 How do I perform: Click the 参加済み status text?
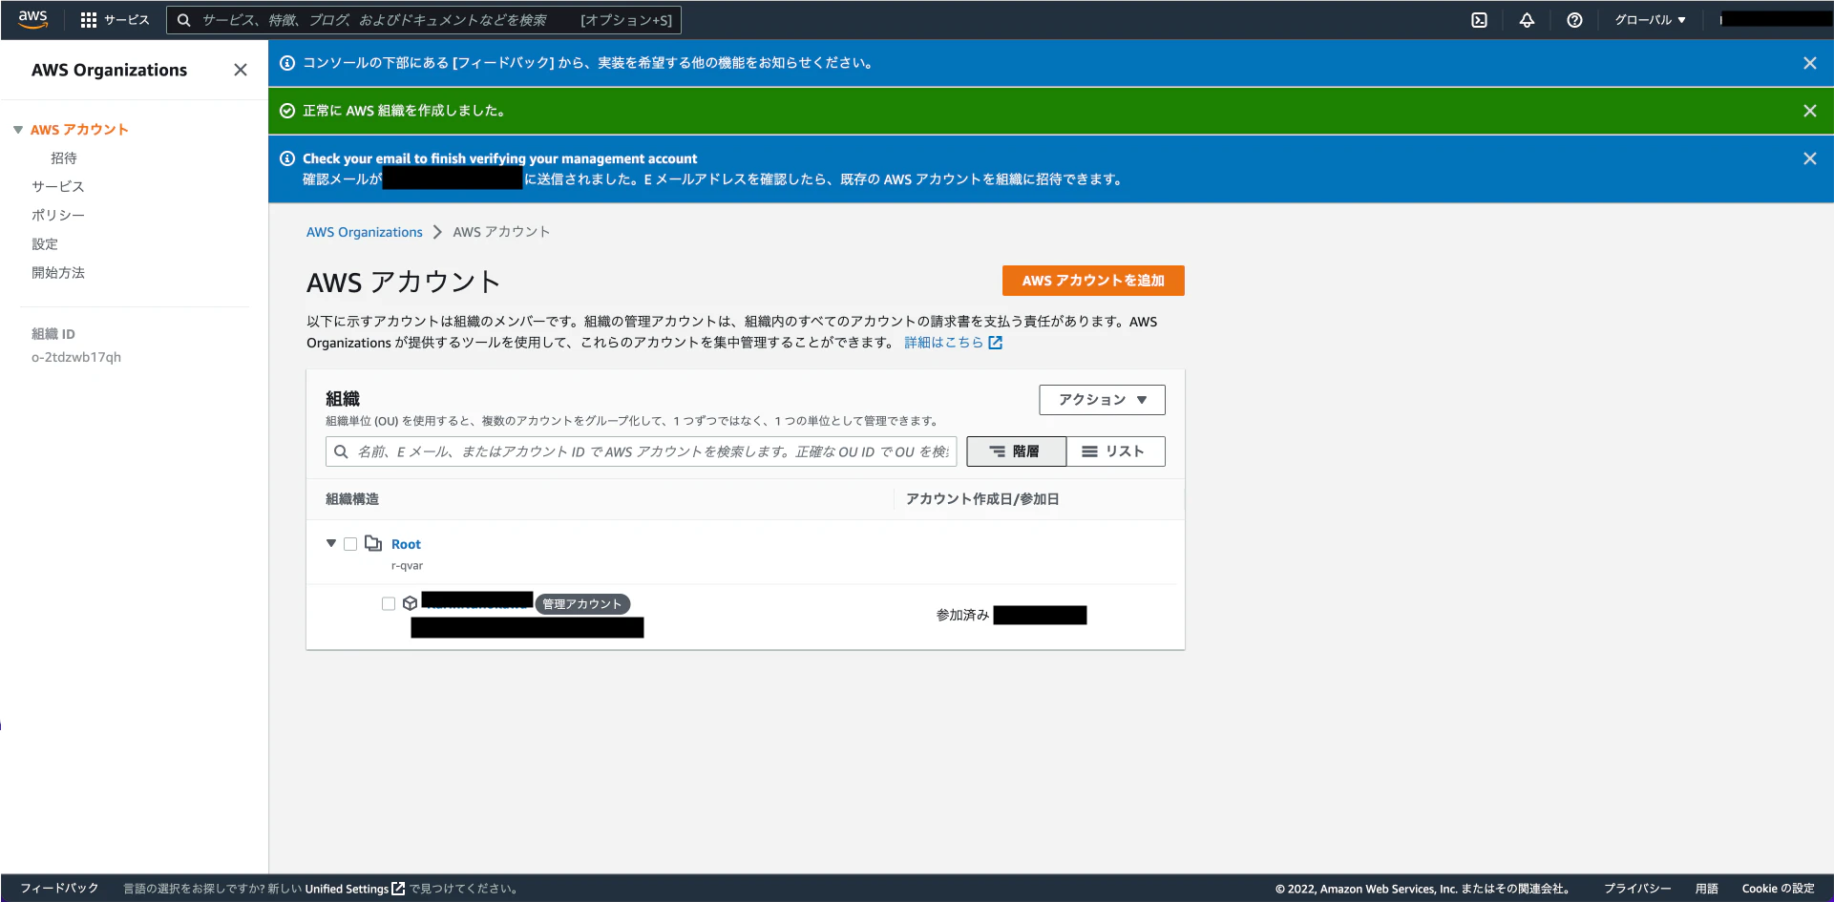[x=962, y=616]
